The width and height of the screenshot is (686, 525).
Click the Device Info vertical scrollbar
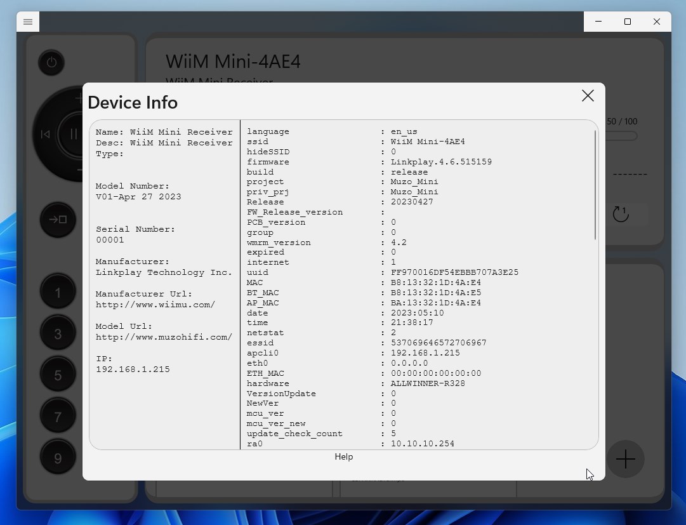tap(595, 185)
